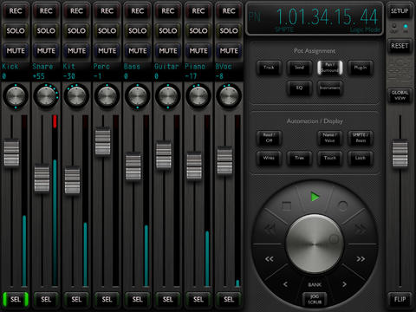Toggle the Jog/Scrub button

(315, 299)
